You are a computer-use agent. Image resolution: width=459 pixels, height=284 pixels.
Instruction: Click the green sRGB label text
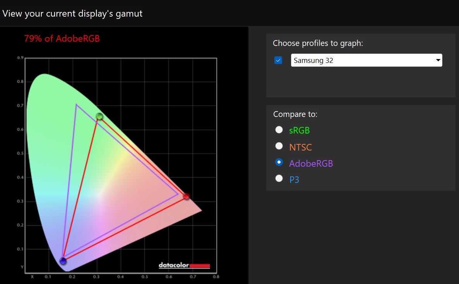(299, 130)
